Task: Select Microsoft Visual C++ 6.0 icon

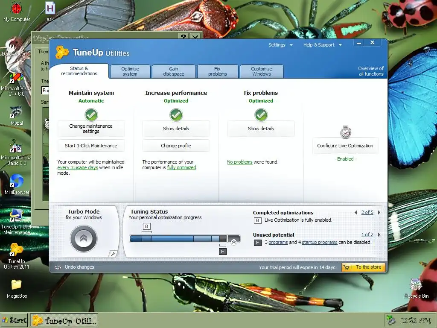Action: (x=17, y=85)
